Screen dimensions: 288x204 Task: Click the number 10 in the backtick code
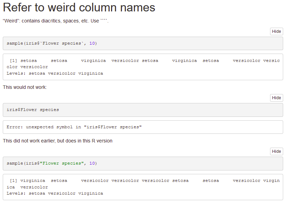click(x=92, y=43)
